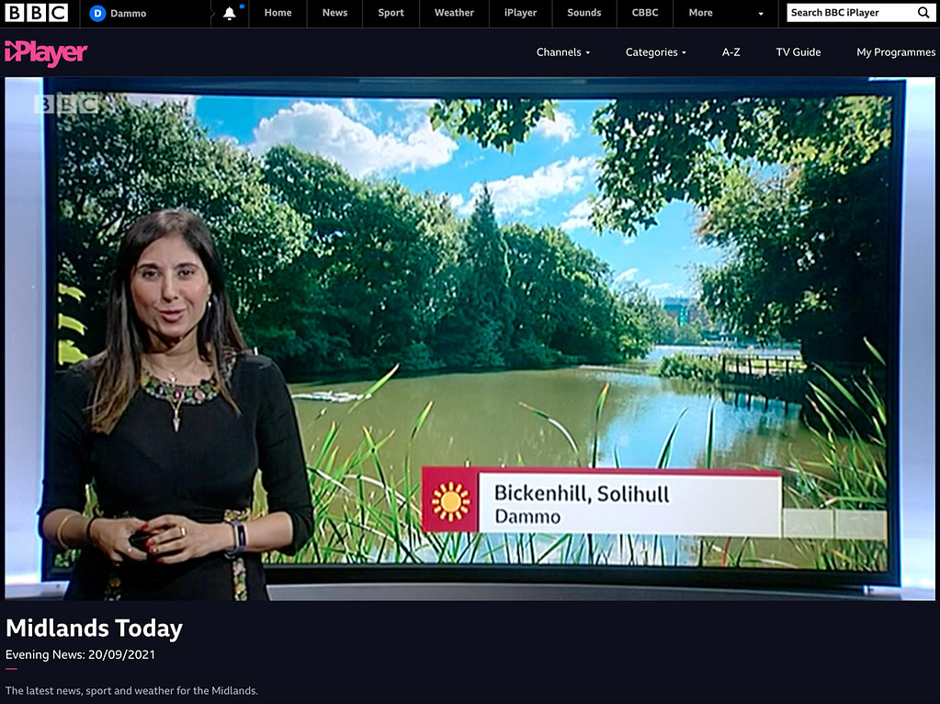Click More in top navigation
The image size is (940, 704).
(x=701, y=13)
